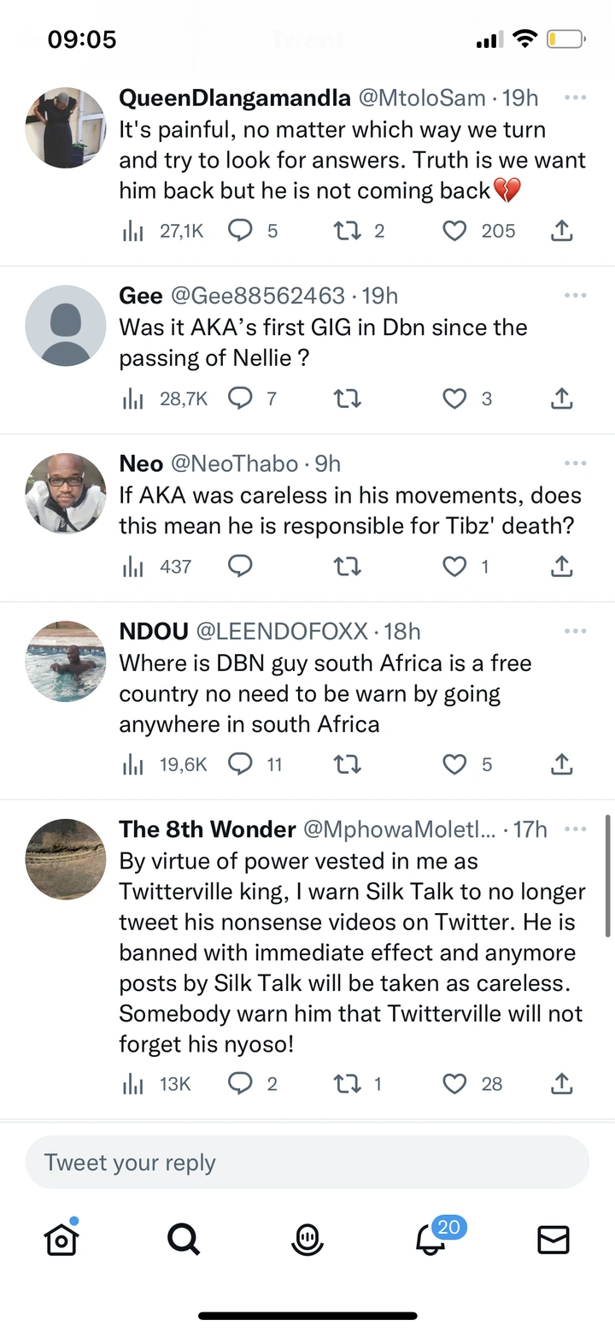This screenshot has height=1332, width=615.
Task: Like QueenDlangamandla's tweet
Action: [454, 231]
